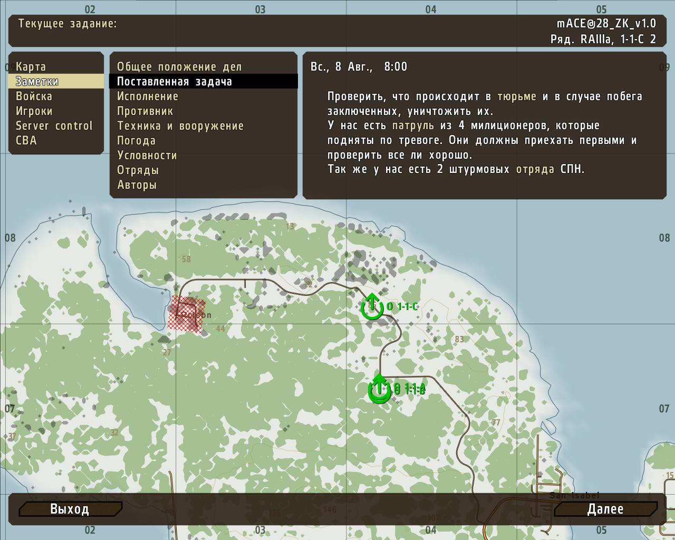The height and width of the screenshot is (540, 675).
Task: Click the патруль link in briefing text
Action: pyautogui.click(x=413, y=126)
